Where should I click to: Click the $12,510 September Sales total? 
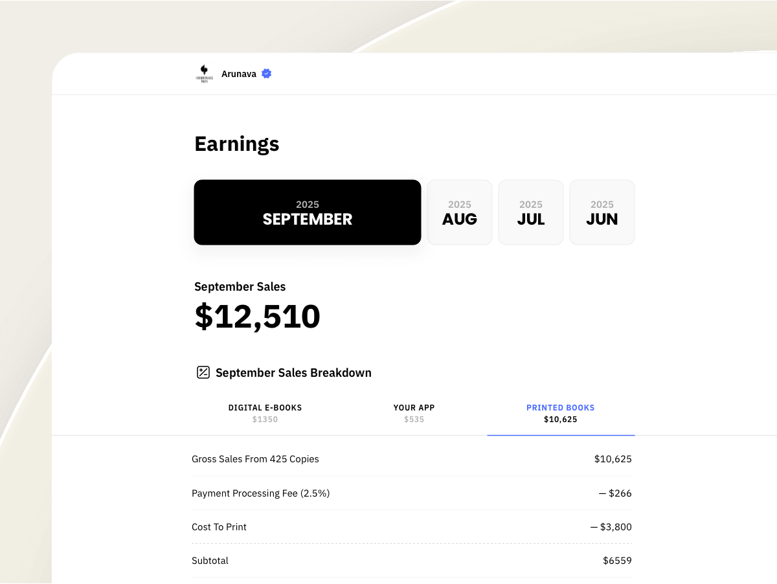coord(257,316)
